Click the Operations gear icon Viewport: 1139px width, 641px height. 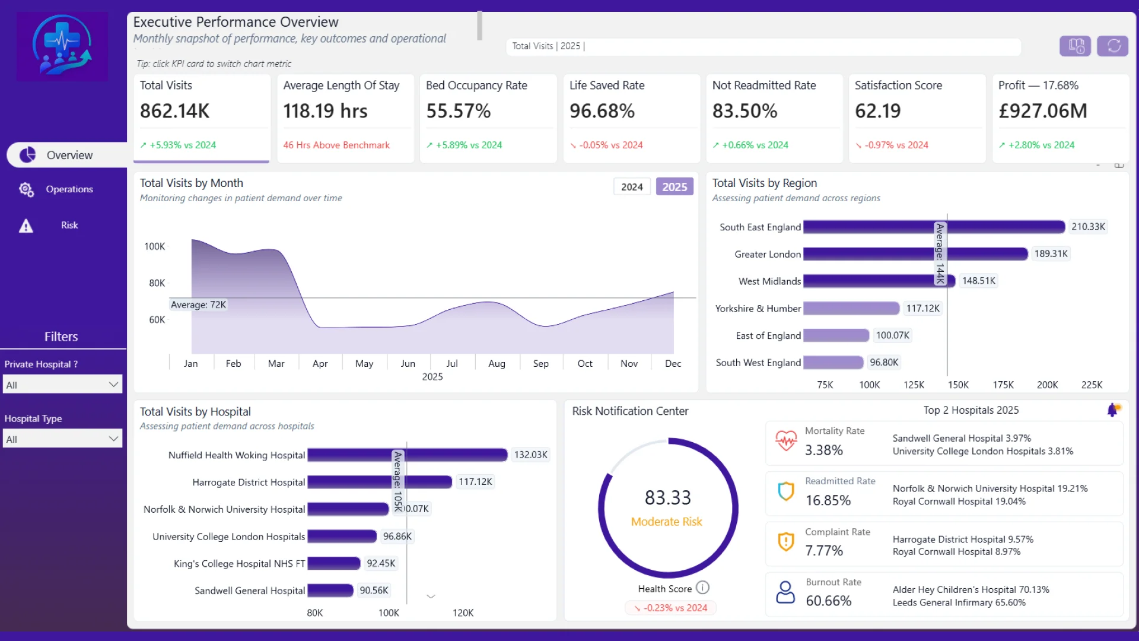click(x=26, y=189)
